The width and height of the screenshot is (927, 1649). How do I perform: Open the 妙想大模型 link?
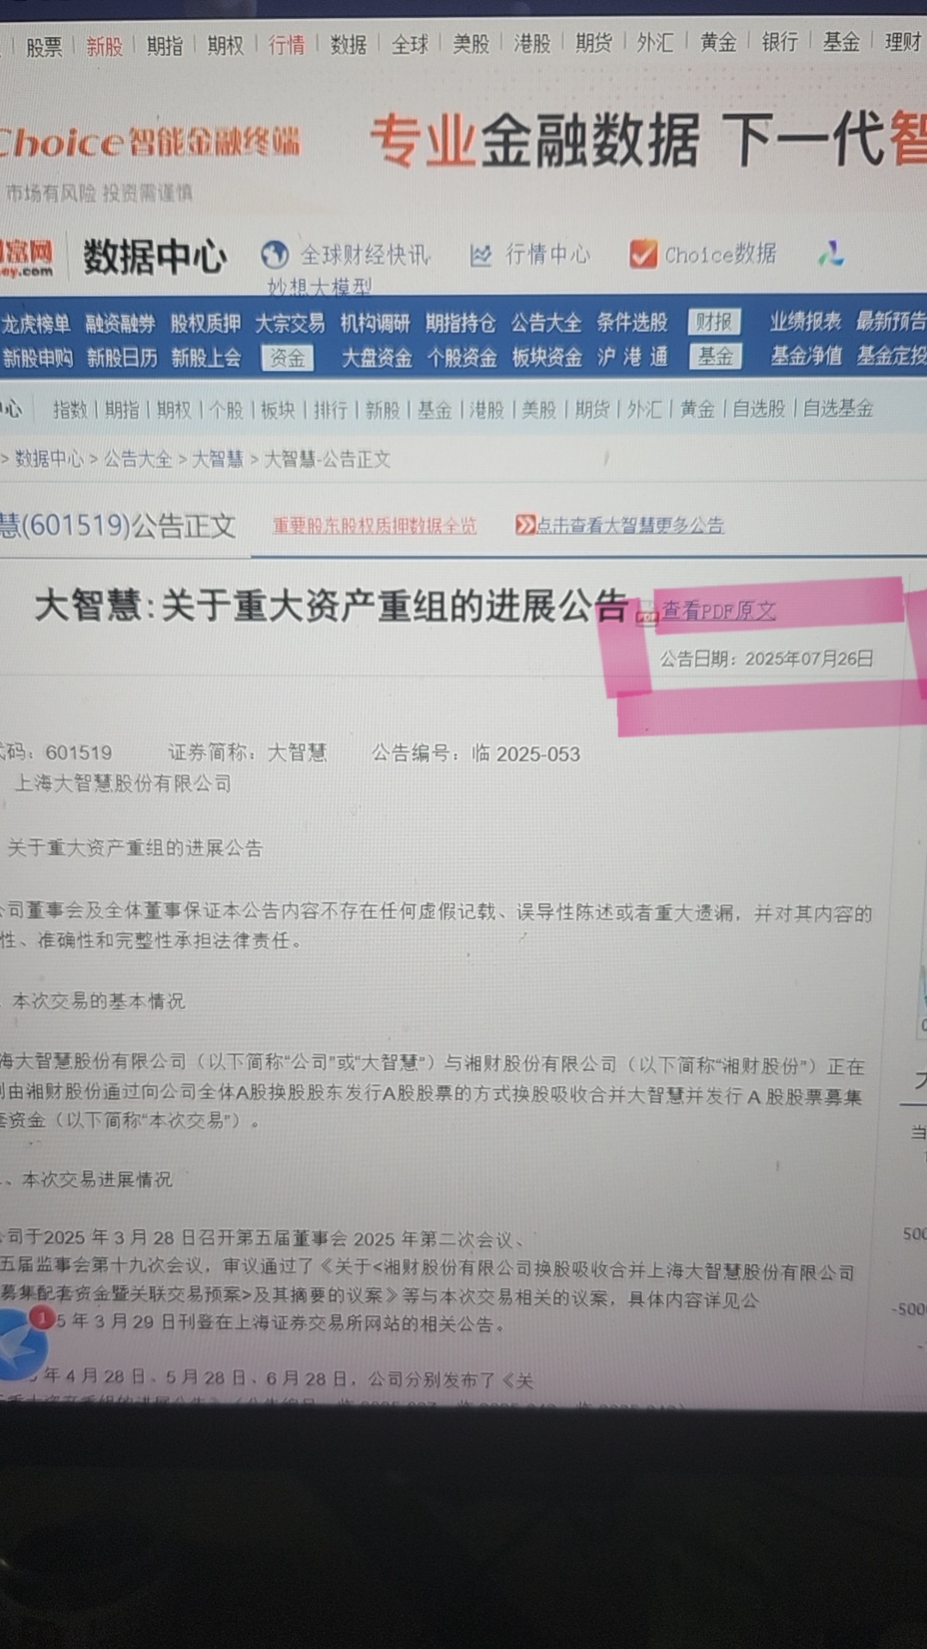319,286
